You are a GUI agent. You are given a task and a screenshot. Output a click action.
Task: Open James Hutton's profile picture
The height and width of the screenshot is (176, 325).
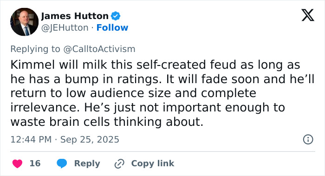24,22
